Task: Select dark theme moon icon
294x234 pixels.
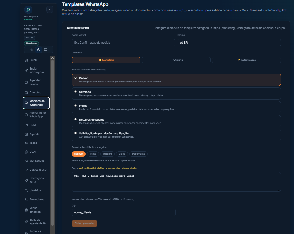Action: point(39,50)
